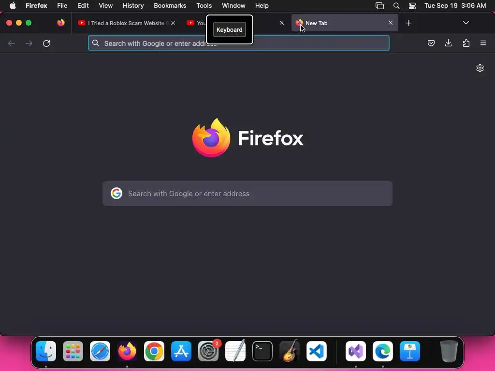This screenshot has width=495, height=371.
Task: Close the tab behind the Keyboard overlay
Action: click(282, 23)
